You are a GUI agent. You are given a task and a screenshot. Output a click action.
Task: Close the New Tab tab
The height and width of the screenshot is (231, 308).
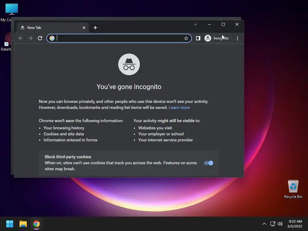point(84,28)
